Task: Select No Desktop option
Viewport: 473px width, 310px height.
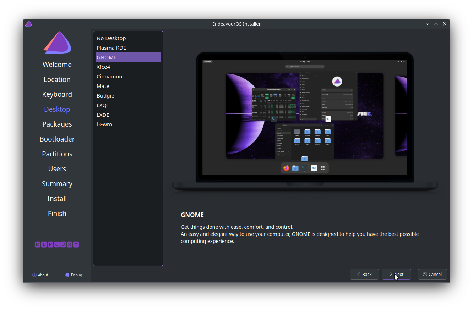Action: click(x=128, y=38)
